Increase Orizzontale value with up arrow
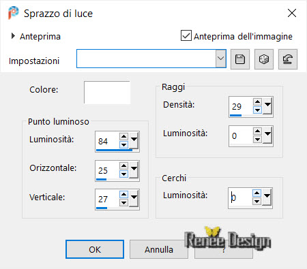This screenshot has height=269, width=307. tap(123, 165)
